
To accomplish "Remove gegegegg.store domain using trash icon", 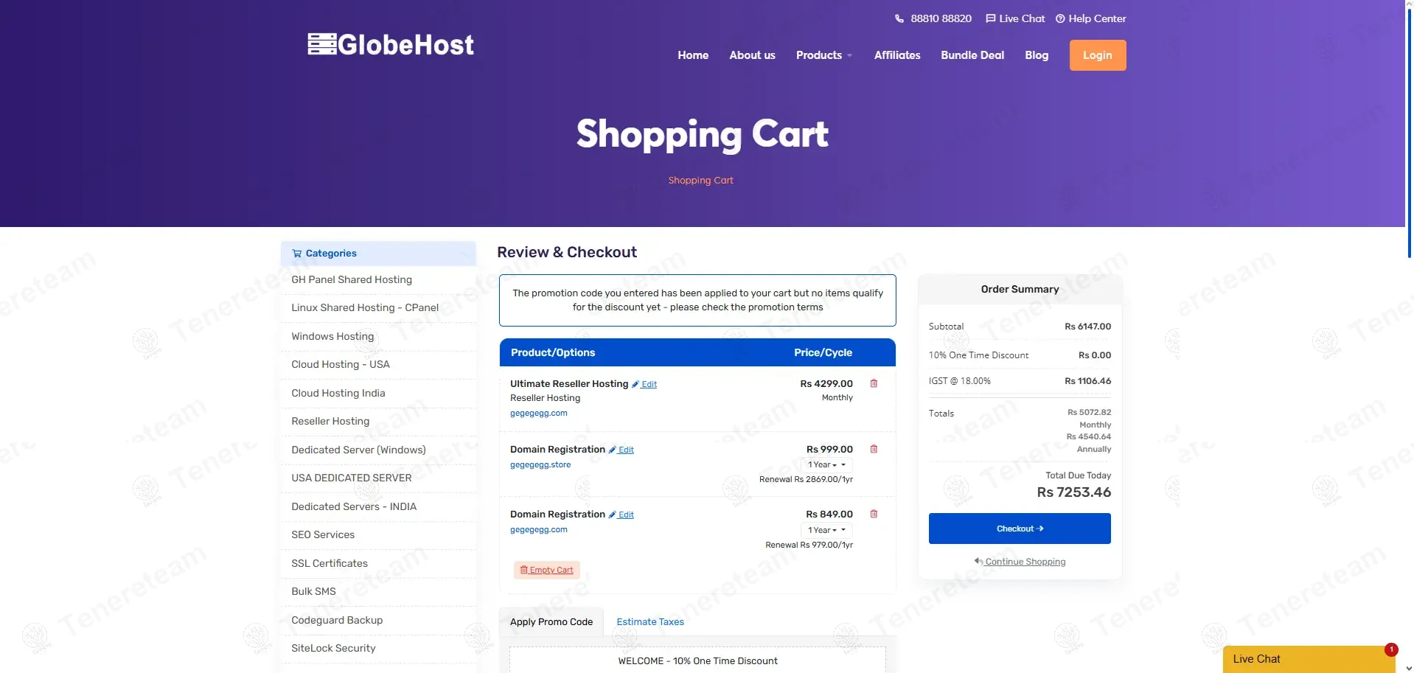I will pyautogui.click(x=874, y=449).
